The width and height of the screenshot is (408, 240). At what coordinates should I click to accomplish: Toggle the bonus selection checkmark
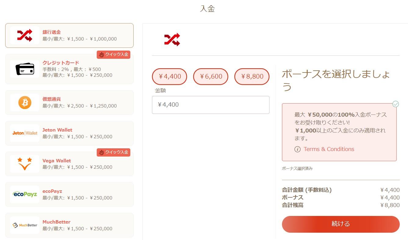[395, 104]
